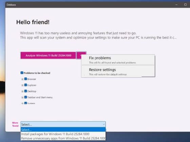Minimize the Debloos window

(176, 5)
